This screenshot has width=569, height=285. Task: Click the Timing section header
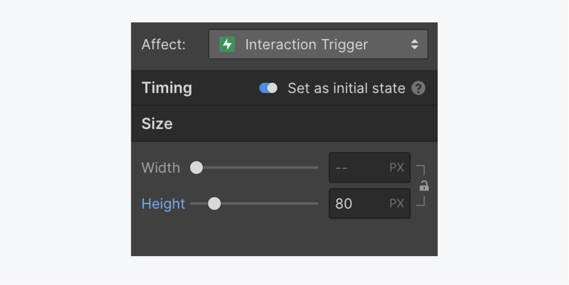pyautogui.click(x=167, y=88)
